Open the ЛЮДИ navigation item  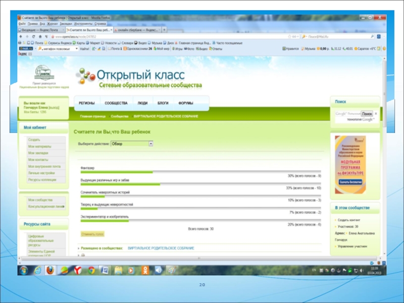coord(142,103)
